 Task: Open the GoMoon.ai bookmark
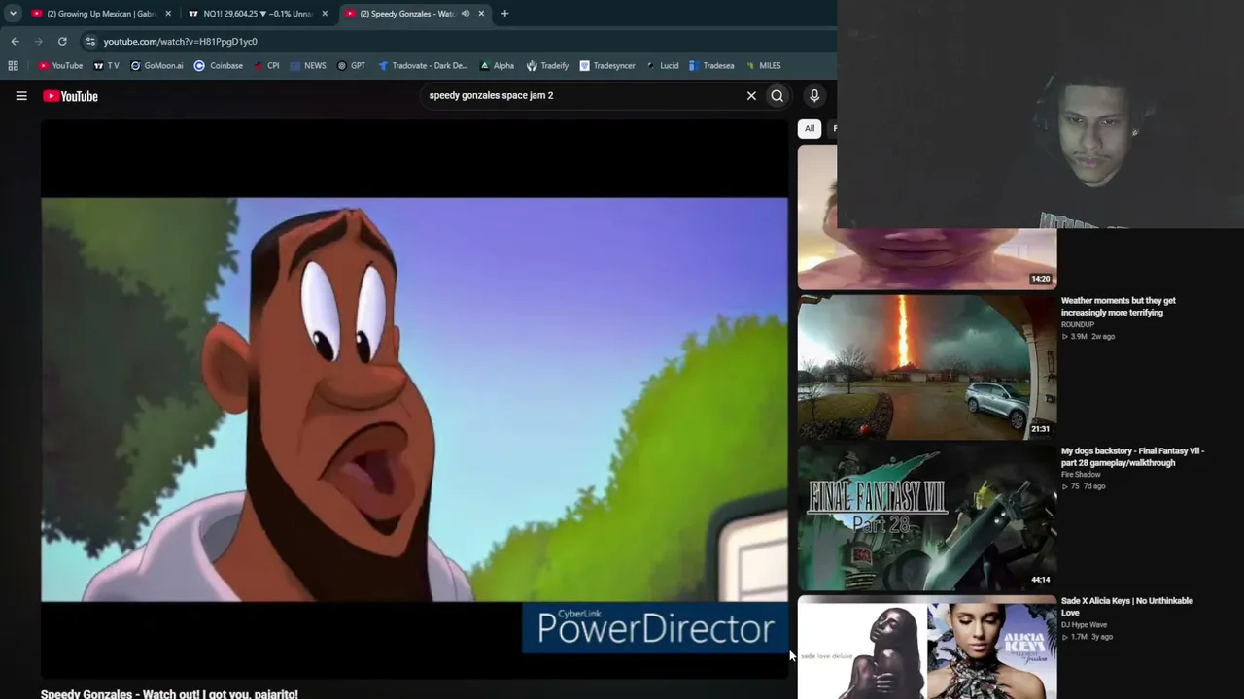pyautogui.click(x=156, y=66)
